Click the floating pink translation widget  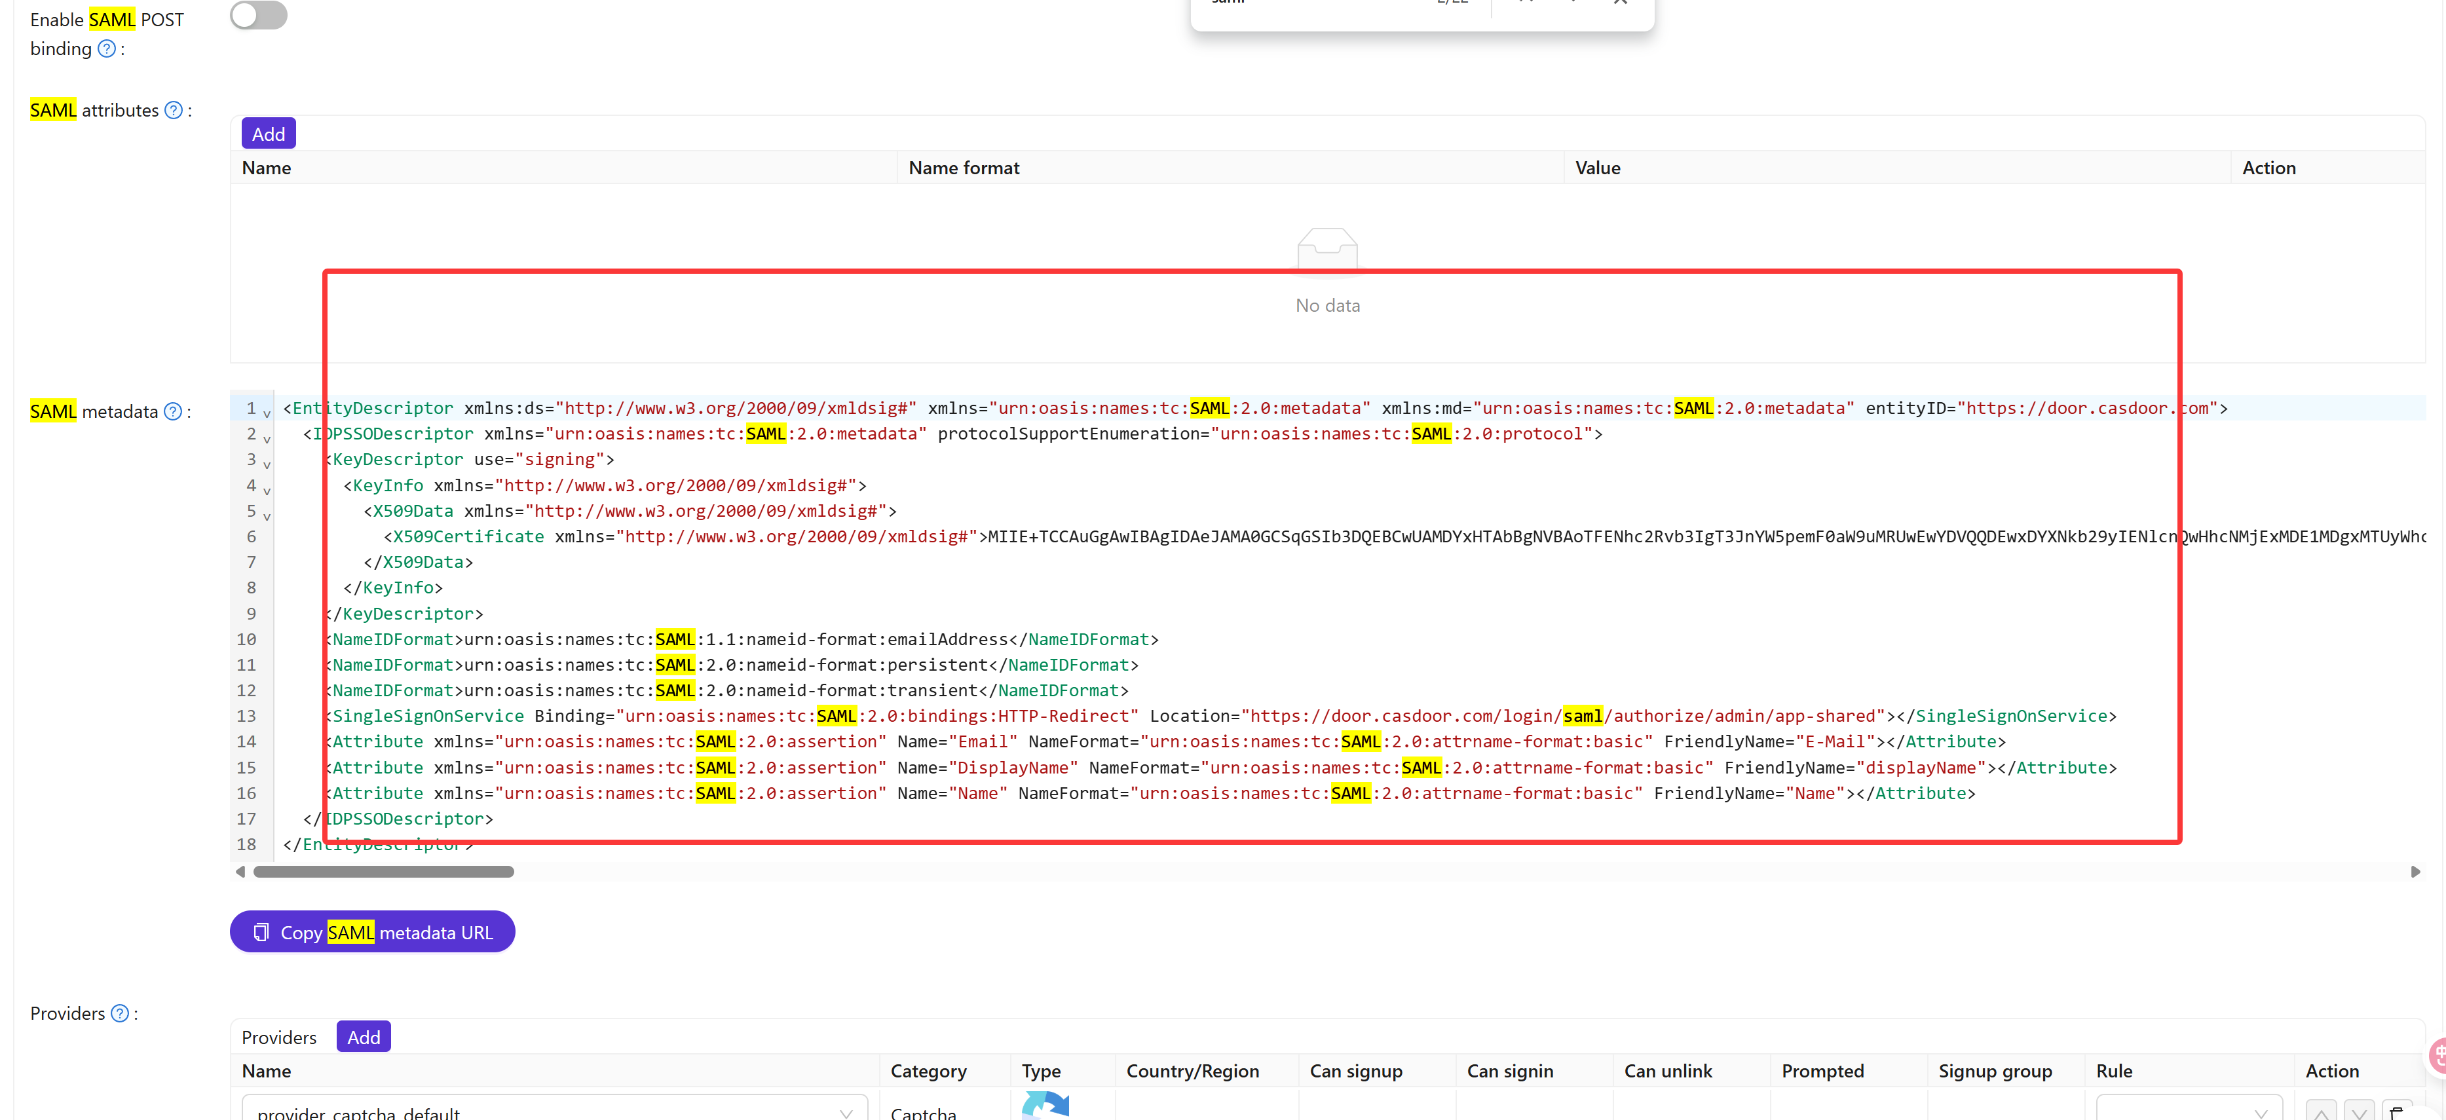(x=2436, y=1055)
